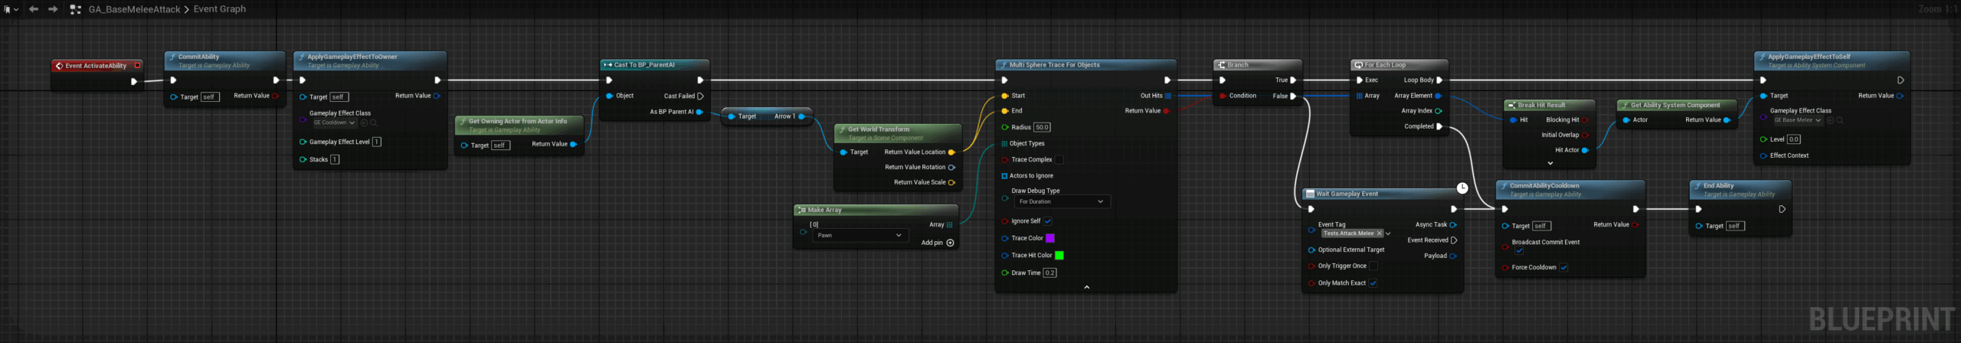Toggle Ignore Self checkbox
Screen dimensions: 1961x343
coord(1047,222)
